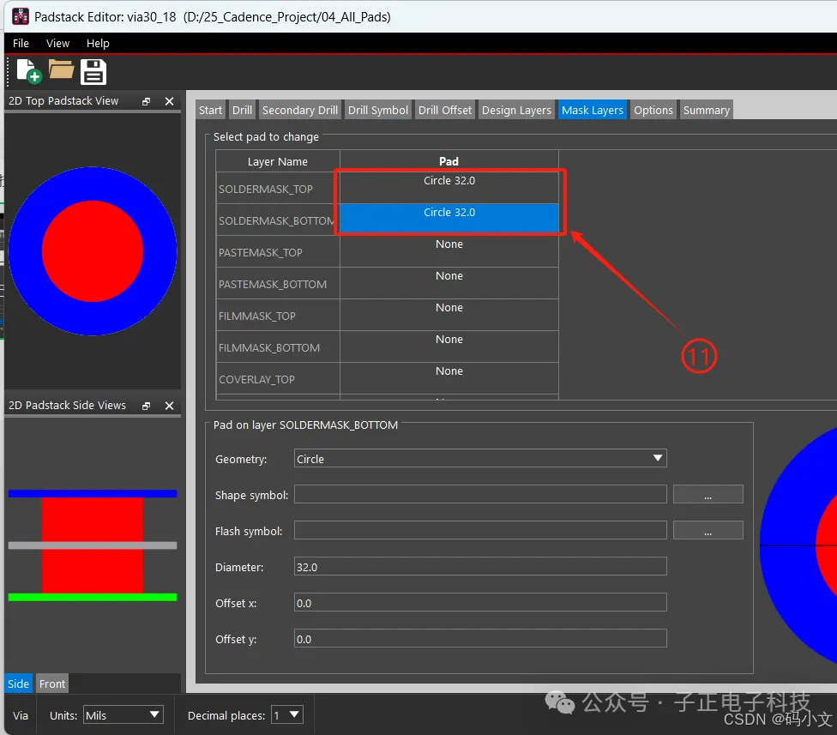The height and width of the screenshot is (735, 837).
Task: Open the Decimal places dropdown
Action: (287, 714)
